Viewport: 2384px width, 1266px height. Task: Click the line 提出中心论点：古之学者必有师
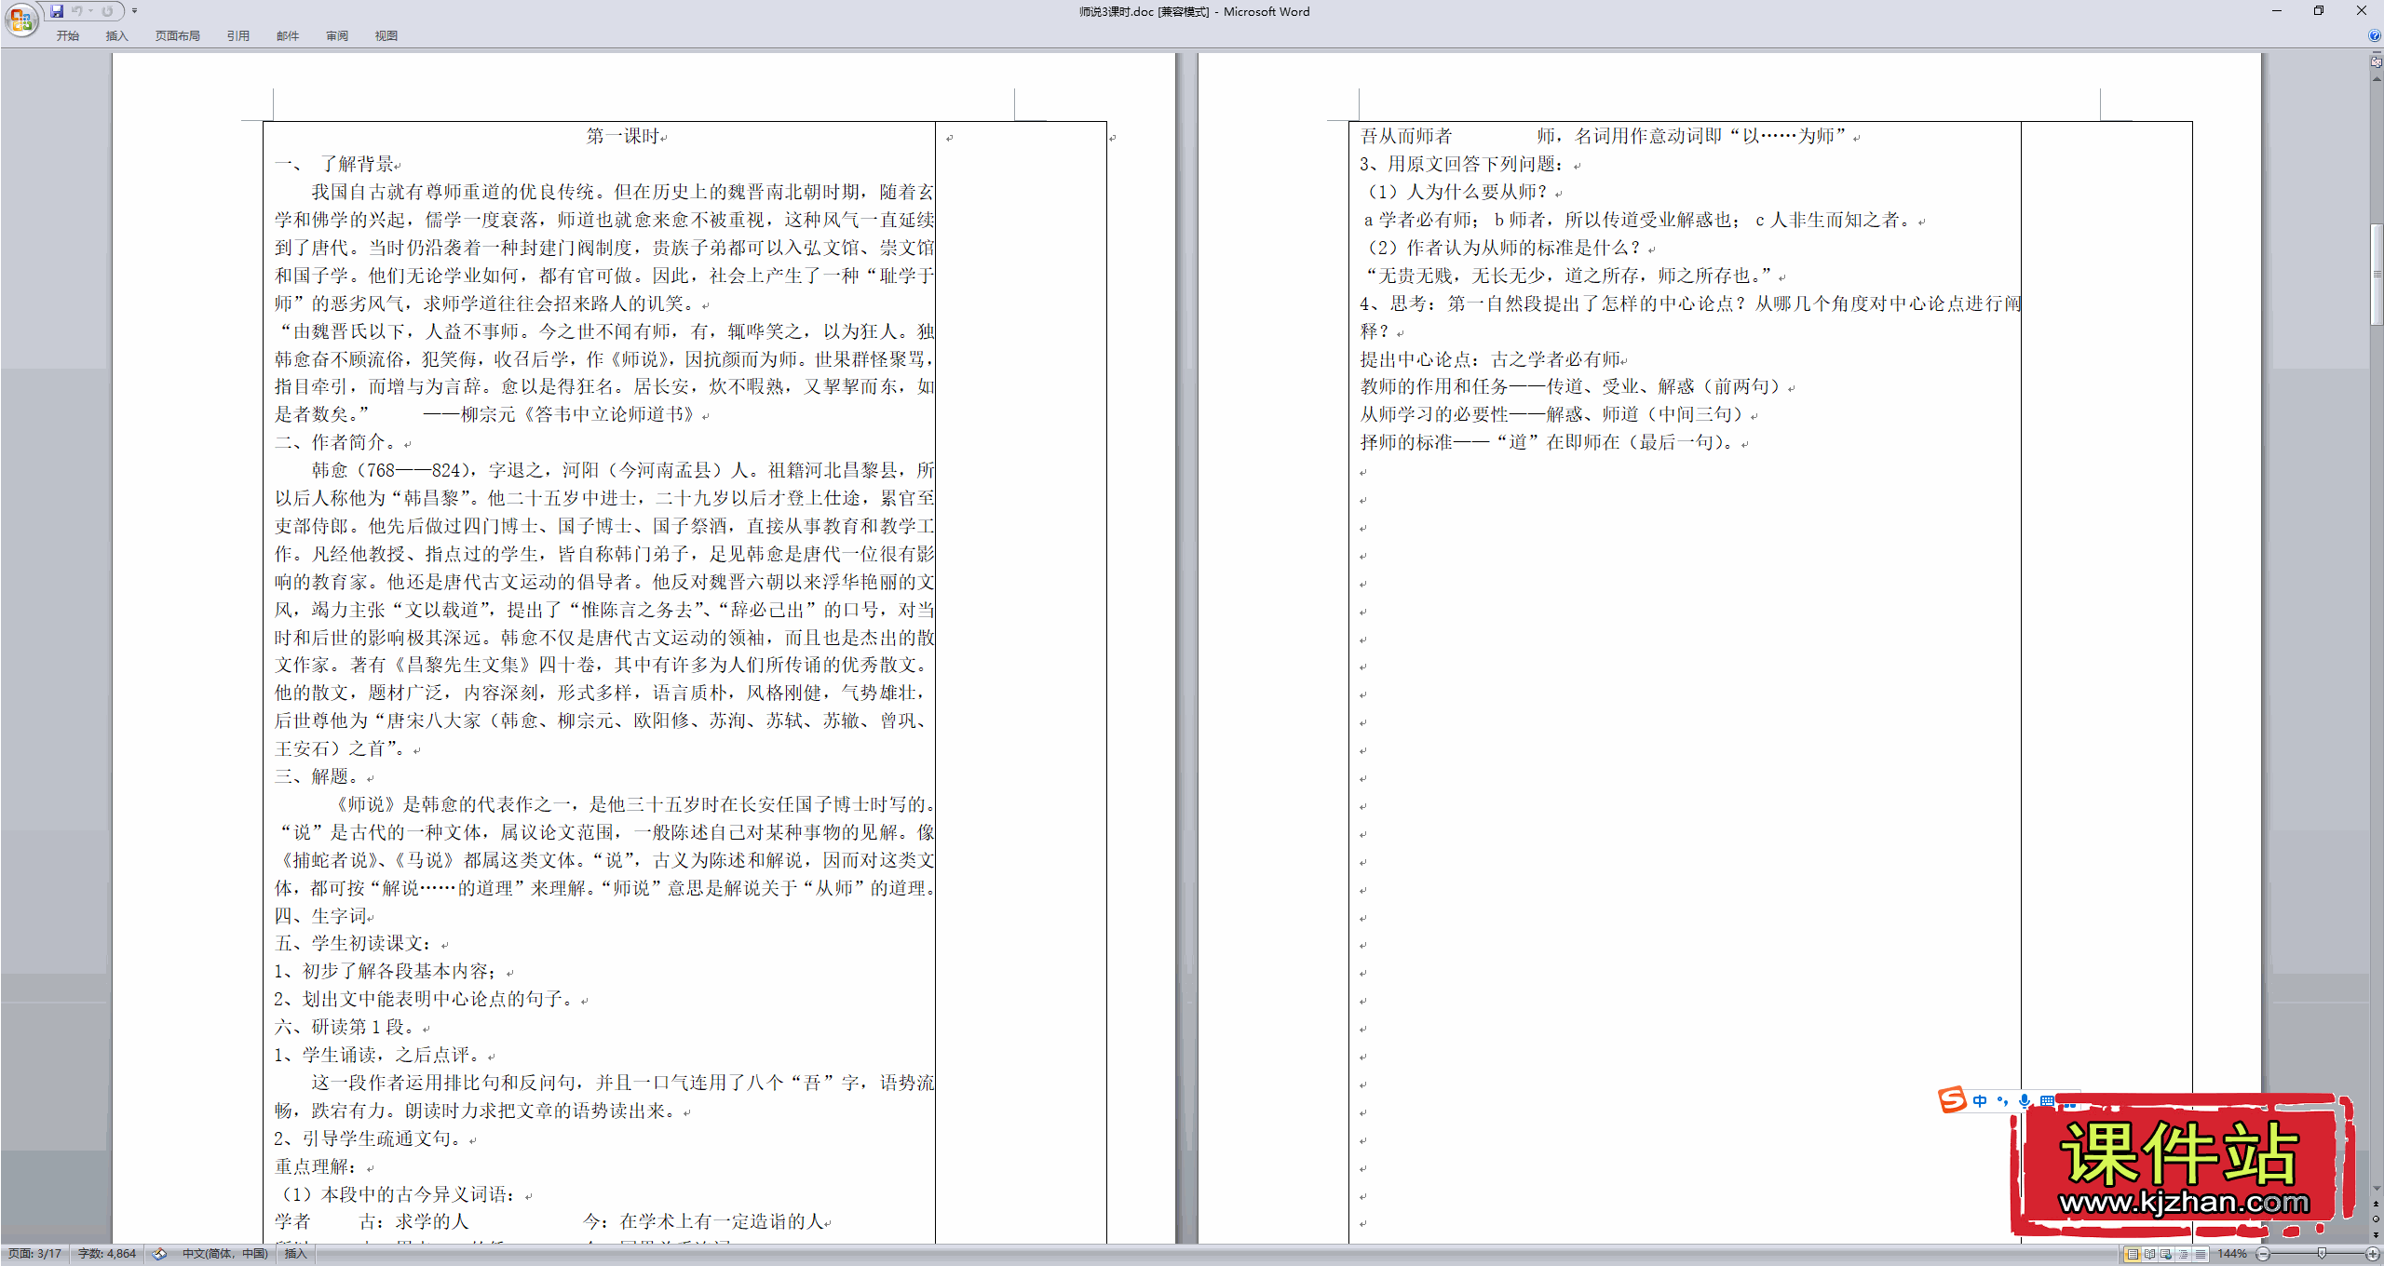point(1490,359)
